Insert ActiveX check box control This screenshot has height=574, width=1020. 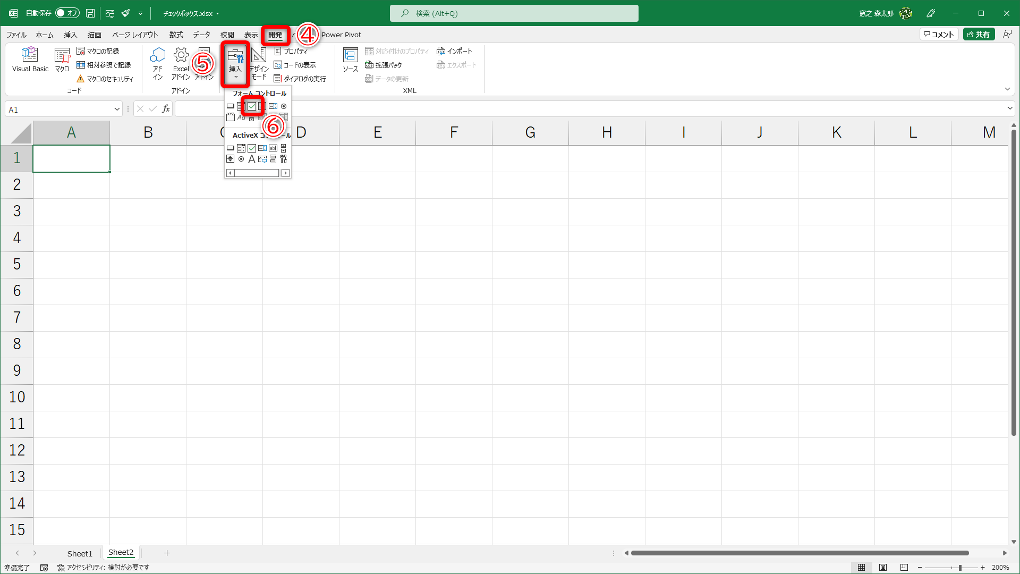(252, 148)
